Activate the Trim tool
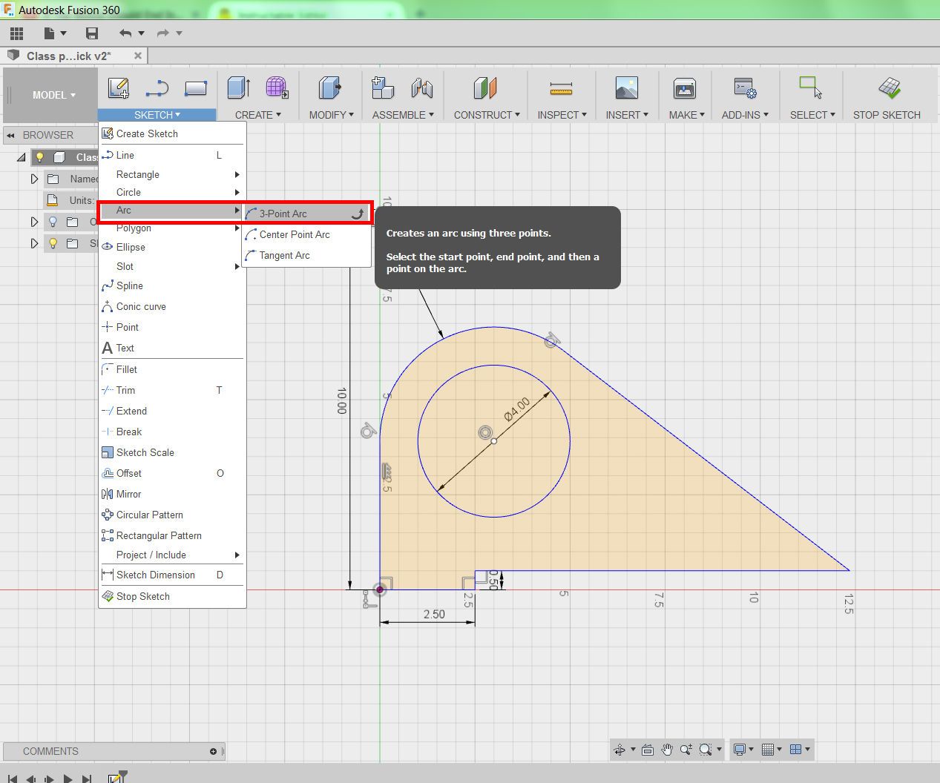The height and width of the screenshot is (783, 940). [126, 390]
